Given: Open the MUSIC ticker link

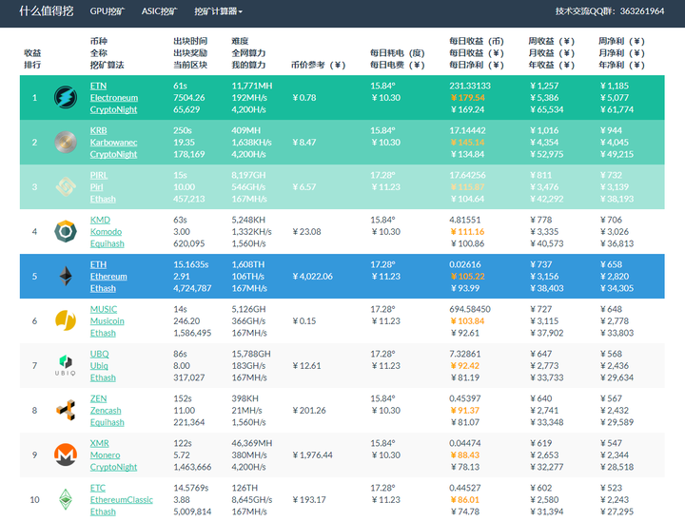Looking at the screenshot, I should [104, 309].
